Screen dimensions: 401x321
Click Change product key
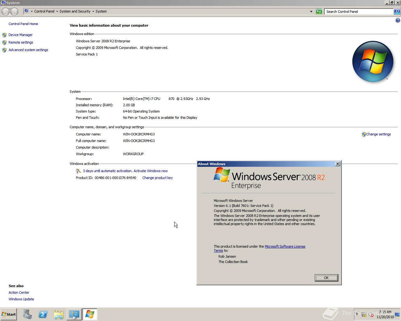coord(157,178)
